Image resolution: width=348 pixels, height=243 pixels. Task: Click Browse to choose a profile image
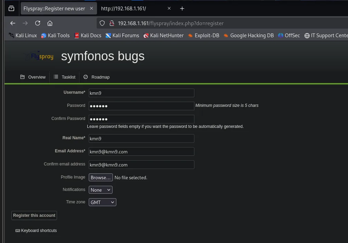tap(101, 178)
